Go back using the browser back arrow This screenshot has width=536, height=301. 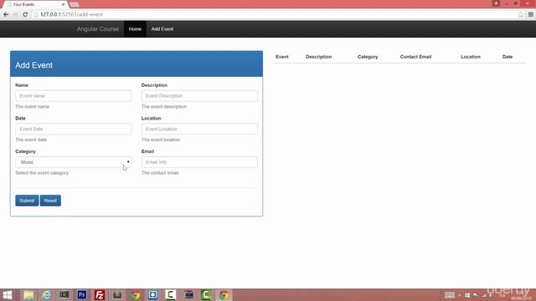[6, 14]
